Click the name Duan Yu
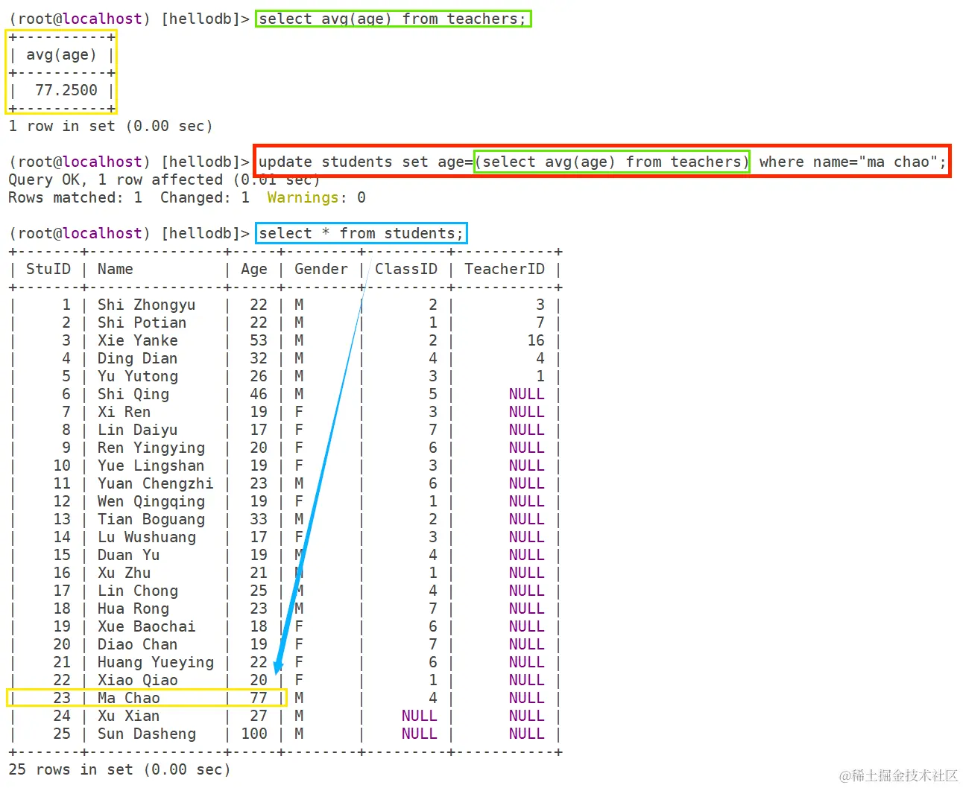This screenshot has width=963, height=788. click(128, 555)
